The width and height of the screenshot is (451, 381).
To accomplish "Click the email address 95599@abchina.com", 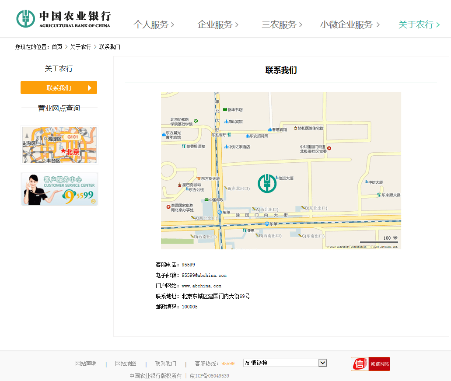I will (204, 276).
